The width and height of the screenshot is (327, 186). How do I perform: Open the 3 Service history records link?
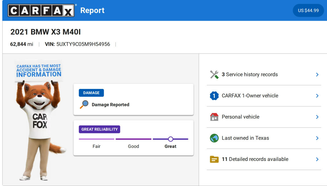click(250, 74)
